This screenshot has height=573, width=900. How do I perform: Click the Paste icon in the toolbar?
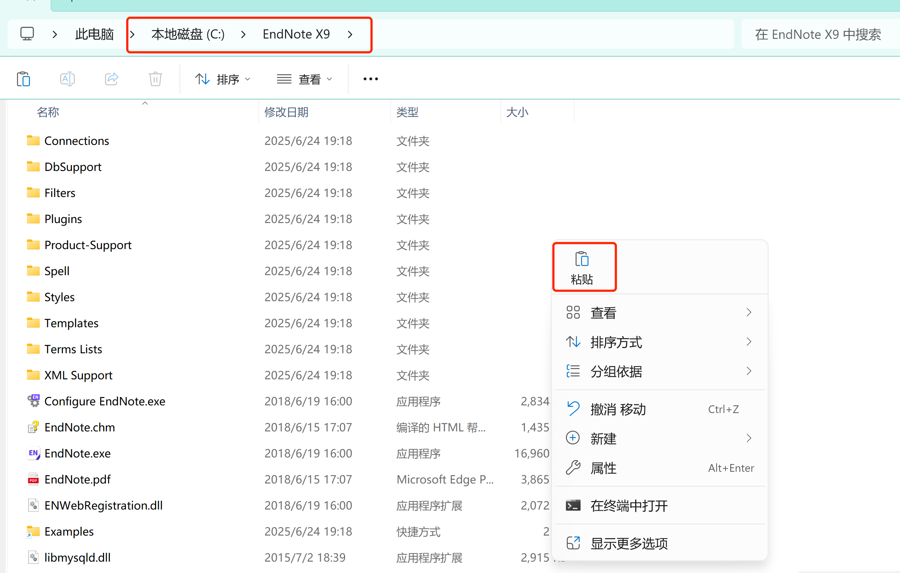[23, 79]
